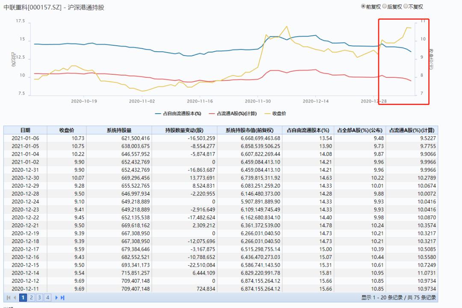462x308 pixels.
Task: Click 系统持股量 column header
Action: 119,130
